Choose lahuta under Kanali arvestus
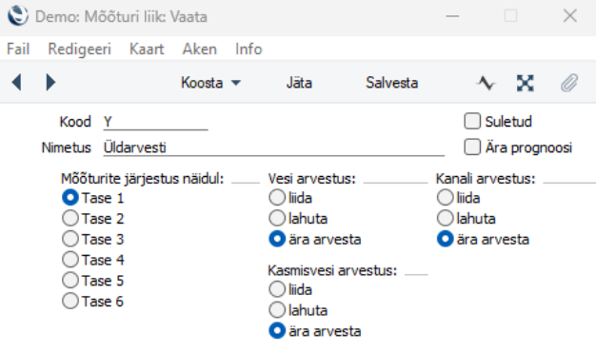This screenshot has width=596, height=353. (x=446, y=218)
